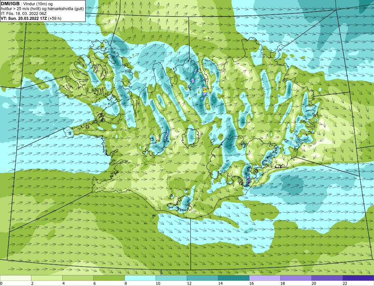The image size is (374, 286).
Task: Click the legend scale label 2
Action: (32, 283)
